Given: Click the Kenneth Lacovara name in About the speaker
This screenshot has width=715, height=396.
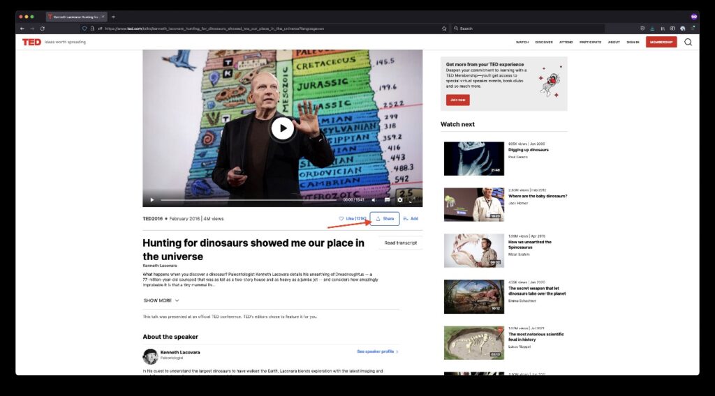Looking at the screenshot, I should click(x=180, y=352).
